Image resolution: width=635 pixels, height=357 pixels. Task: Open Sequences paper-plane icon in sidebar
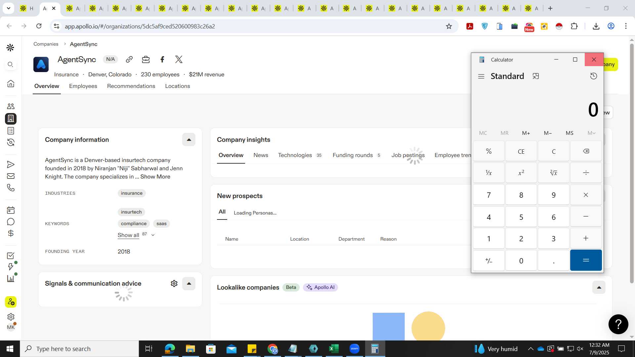(11, 164)
